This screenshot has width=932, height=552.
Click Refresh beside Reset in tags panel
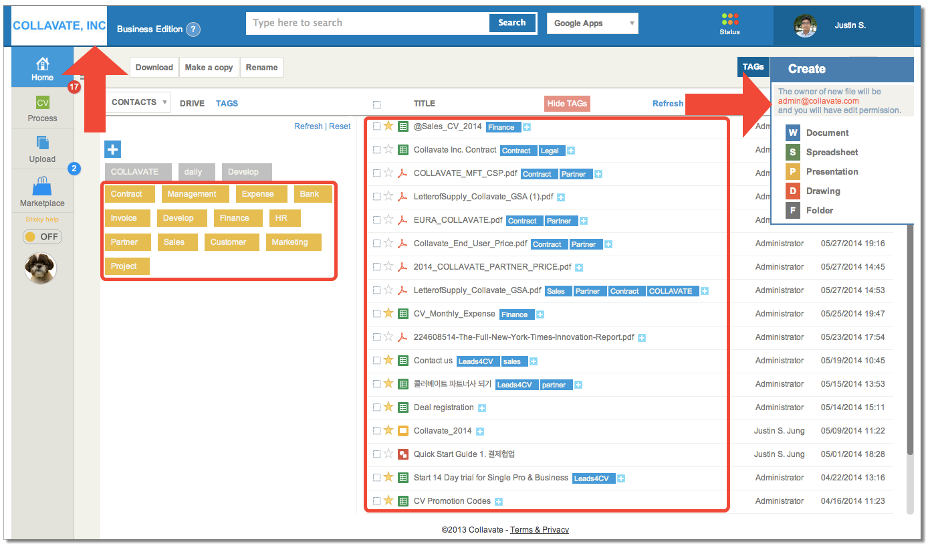click(x=308, y=126)
